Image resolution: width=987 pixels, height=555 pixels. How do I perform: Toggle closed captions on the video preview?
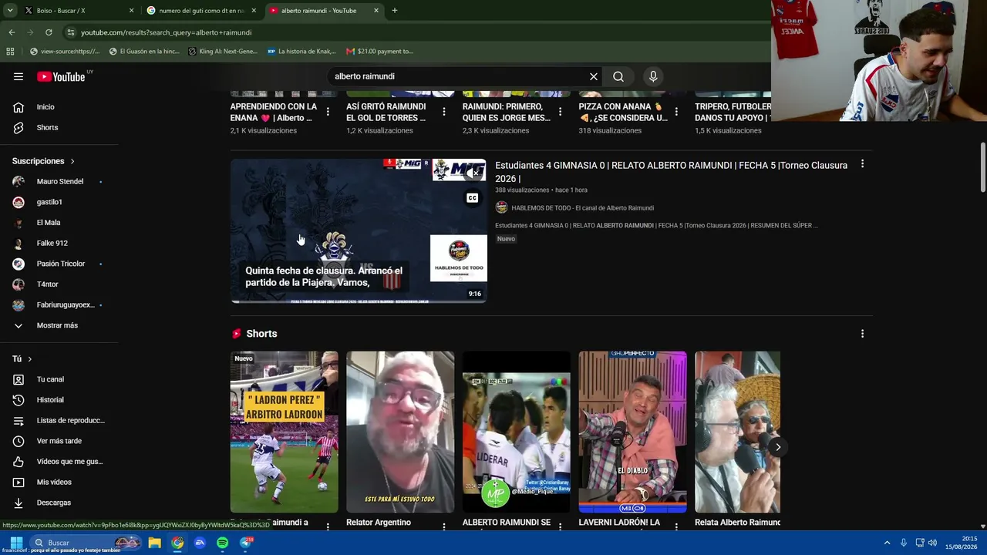tap(472, 198)
